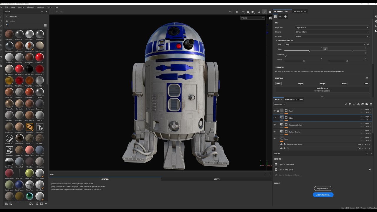377x212 pixels.
Task: Click Send to After Effects
Action: tap(286, 170)
